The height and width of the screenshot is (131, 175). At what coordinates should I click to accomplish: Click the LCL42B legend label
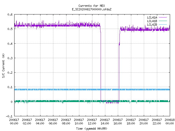click(152, 25)
